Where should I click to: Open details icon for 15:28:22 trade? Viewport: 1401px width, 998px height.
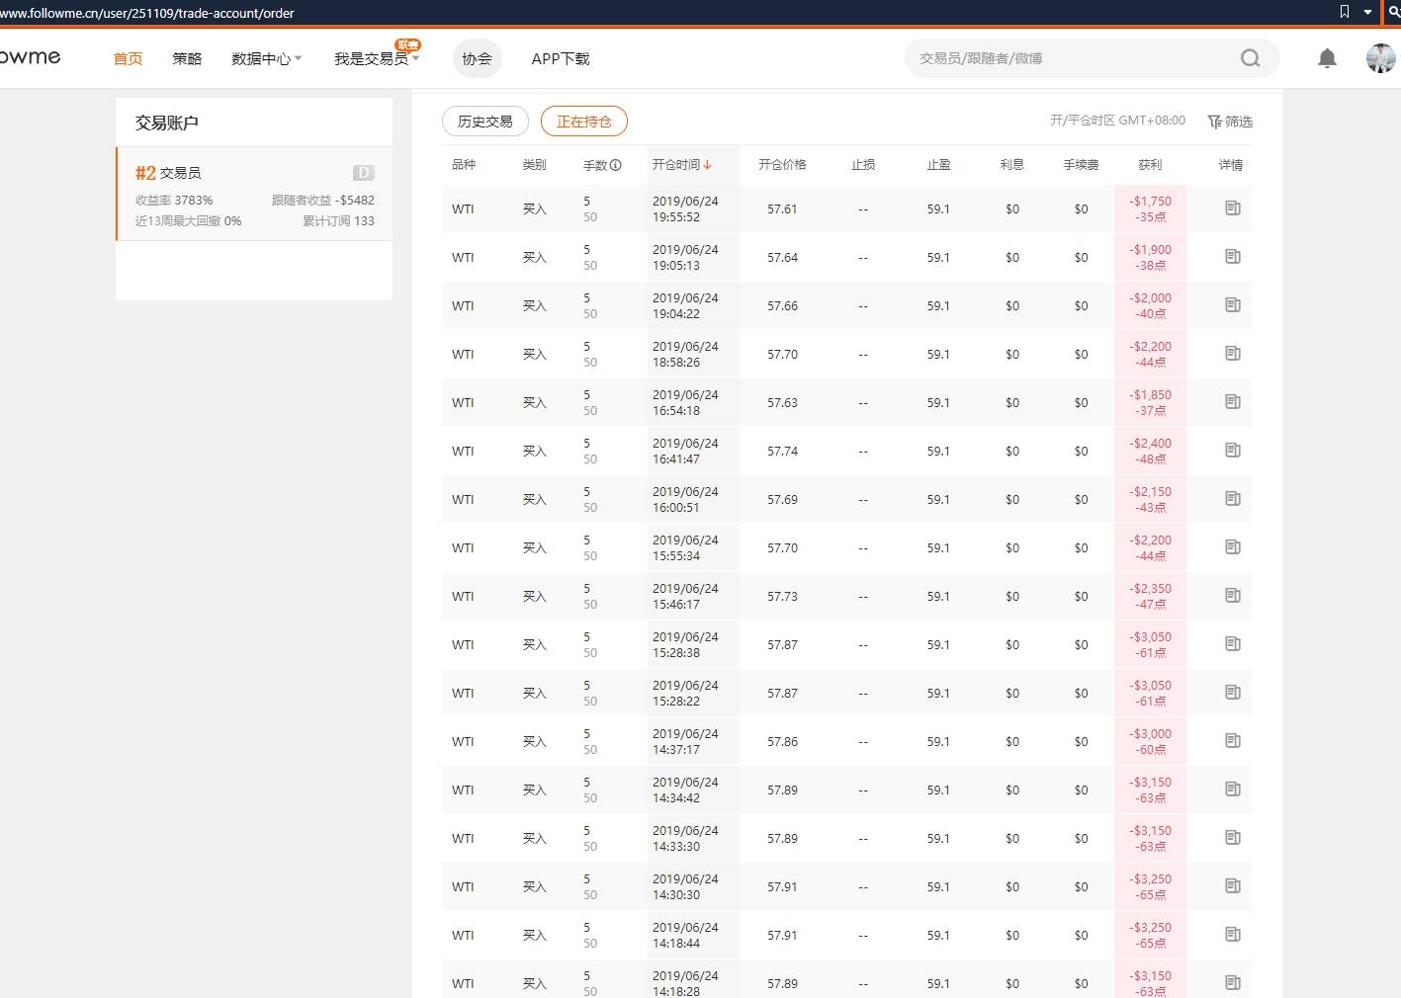tap(1232, 693)
